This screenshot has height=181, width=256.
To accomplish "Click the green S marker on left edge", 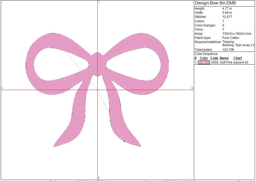I will [2, 88].
